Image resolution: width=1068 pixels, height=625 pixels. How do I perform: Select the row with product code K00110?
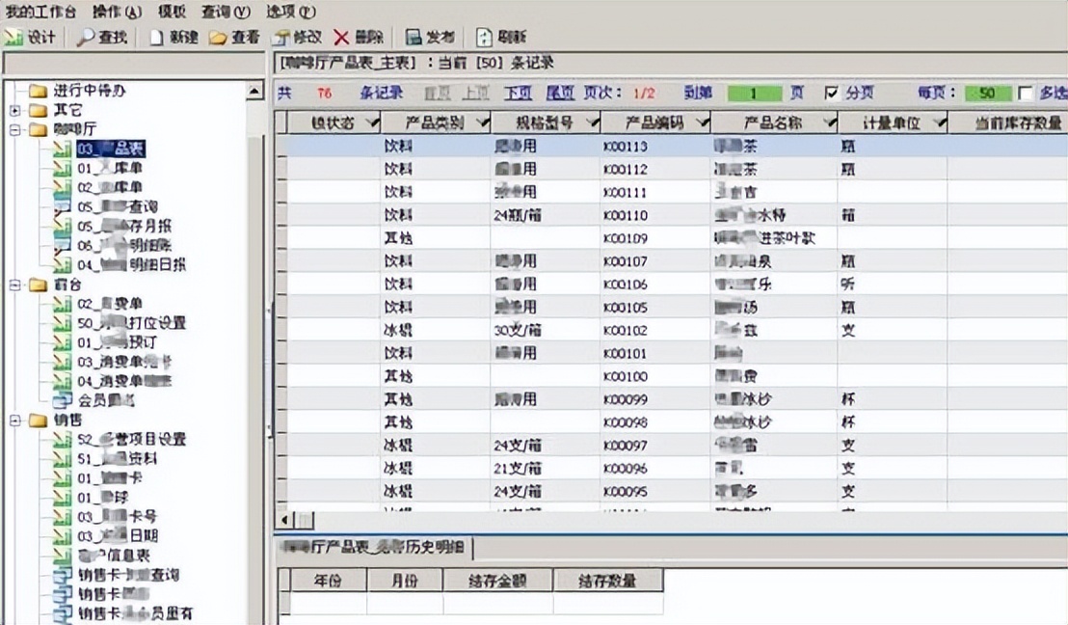tap(625, 215)
